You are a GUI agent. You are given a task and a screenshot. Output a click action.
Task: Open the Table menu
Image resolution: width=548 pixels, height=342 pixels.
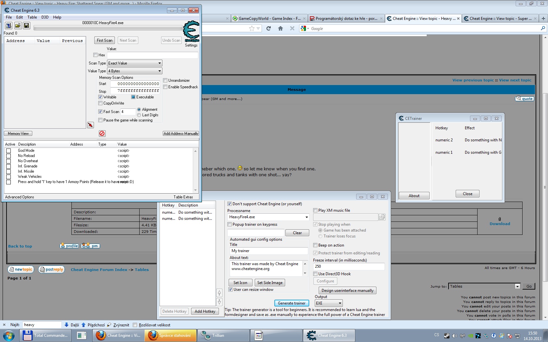[32, 17]
